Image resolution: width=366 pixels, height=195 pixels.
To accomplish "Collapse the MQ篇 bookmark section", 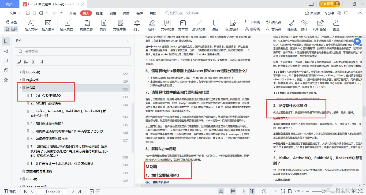I will 20,88.
